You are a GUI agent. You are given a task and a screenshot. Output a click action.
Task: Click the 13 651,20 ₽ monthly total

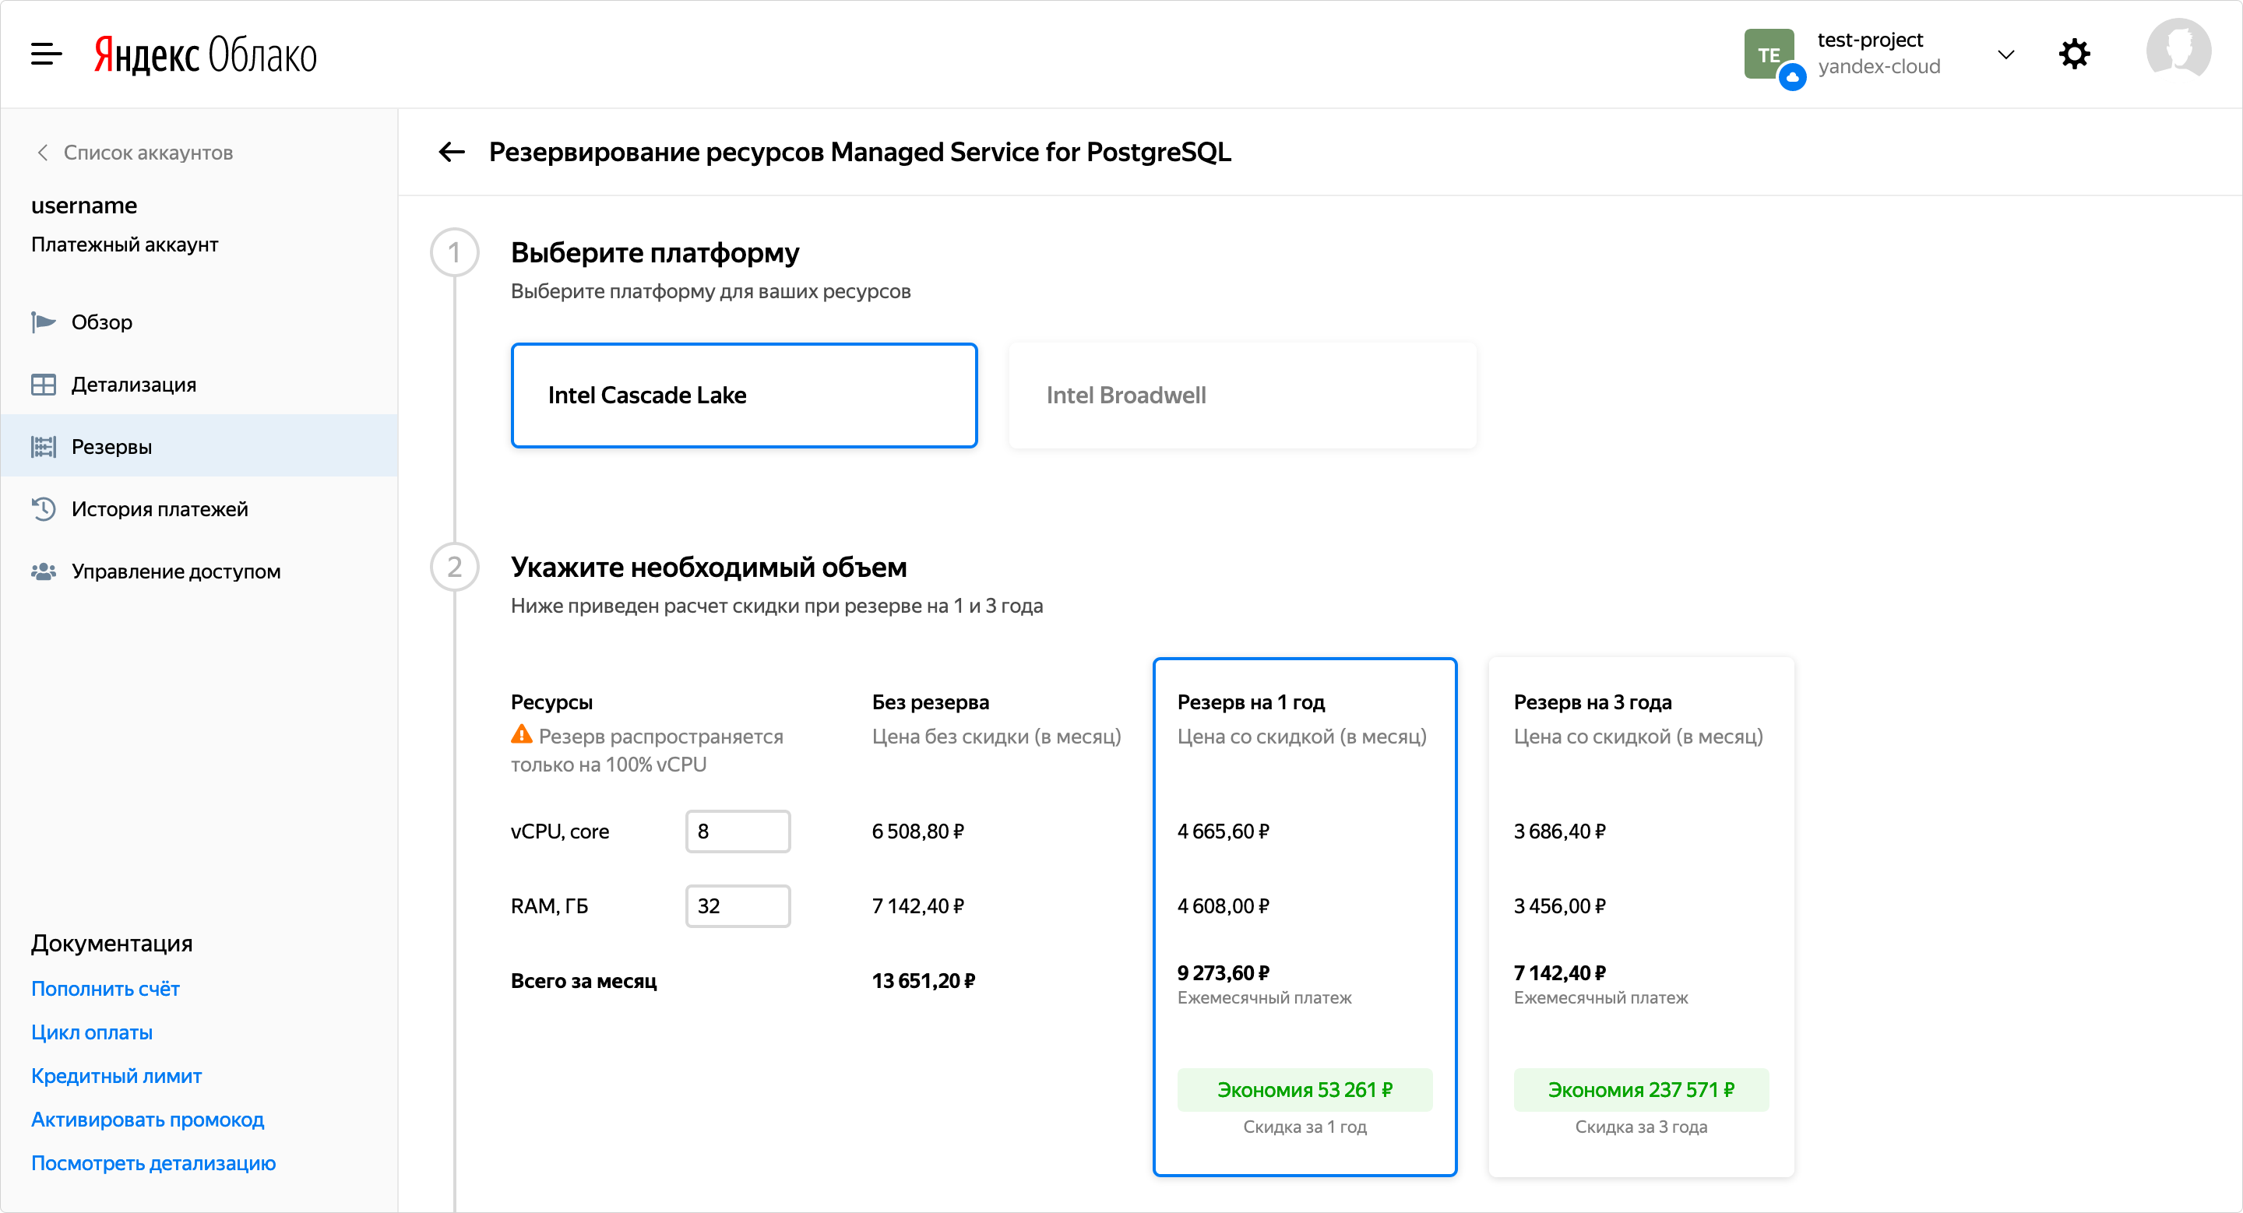point(924,982)
